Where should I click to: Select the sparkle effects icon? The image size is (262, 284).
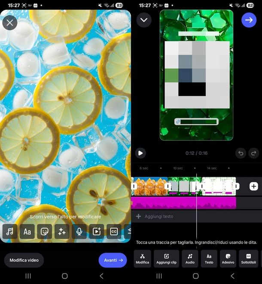pos(62,232)
